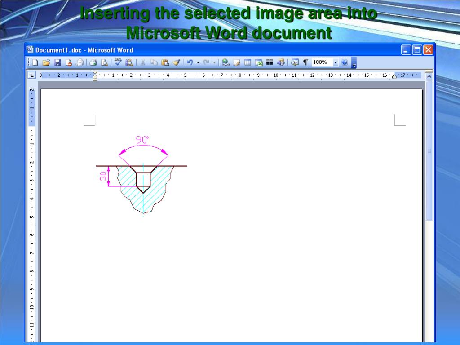
Task: Toggle Show/Hide paragraph marks
Action: click(x=305, y=62)
